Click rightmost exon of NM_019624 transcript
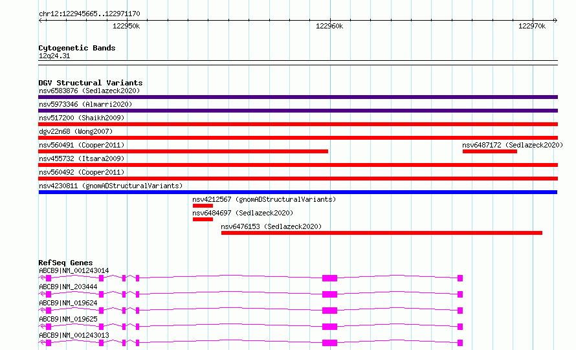The height and width of the screenshot is (350, 576). [x=460, y=311]
